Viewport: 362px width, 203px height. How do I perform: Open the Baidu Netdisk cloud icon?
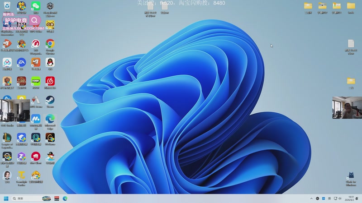click(7, 62)
